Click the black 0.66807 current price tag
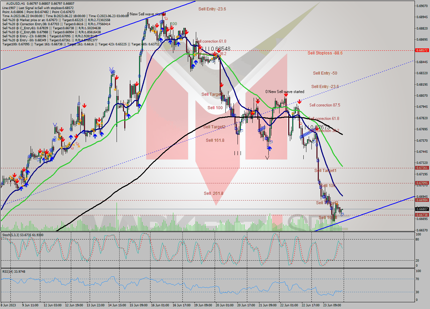 pos(422,209)
